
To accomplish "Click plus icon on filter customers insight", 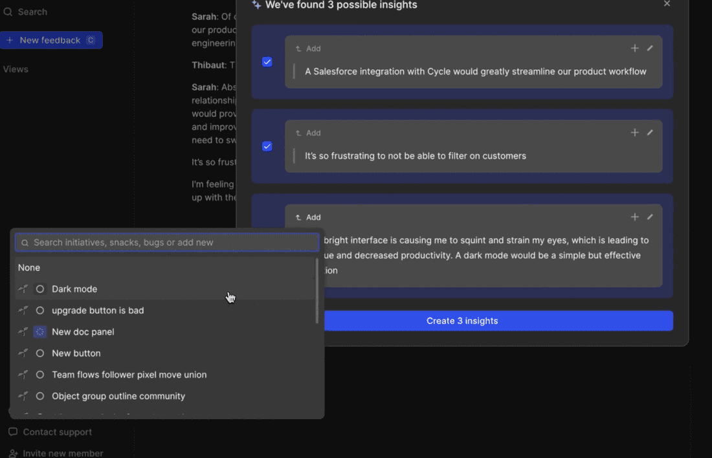I will 634,133.
